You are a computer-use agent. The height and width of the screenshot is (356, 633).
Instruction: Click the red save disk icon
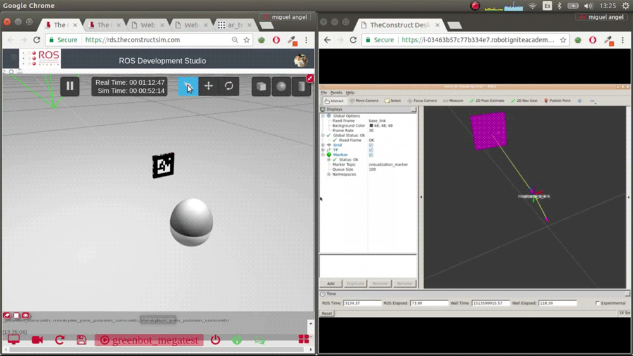click(82, 340)
